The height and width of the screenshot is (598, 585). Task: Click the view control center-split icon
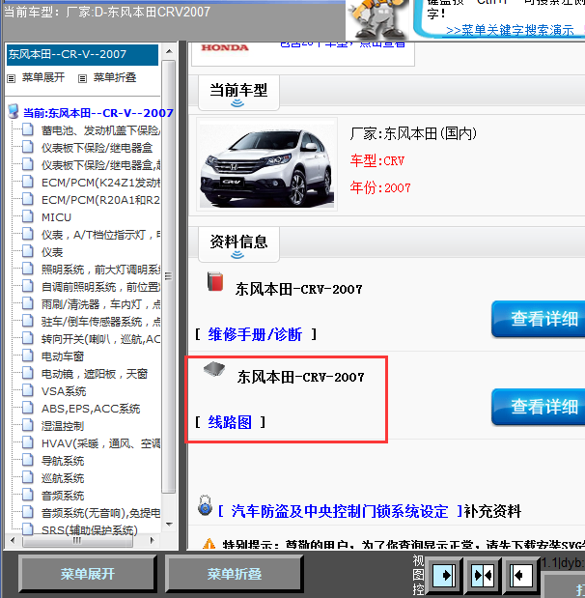point(483,575)
